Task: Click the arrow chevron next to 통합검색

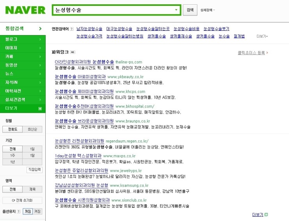Action: click(x=40, y=28)
